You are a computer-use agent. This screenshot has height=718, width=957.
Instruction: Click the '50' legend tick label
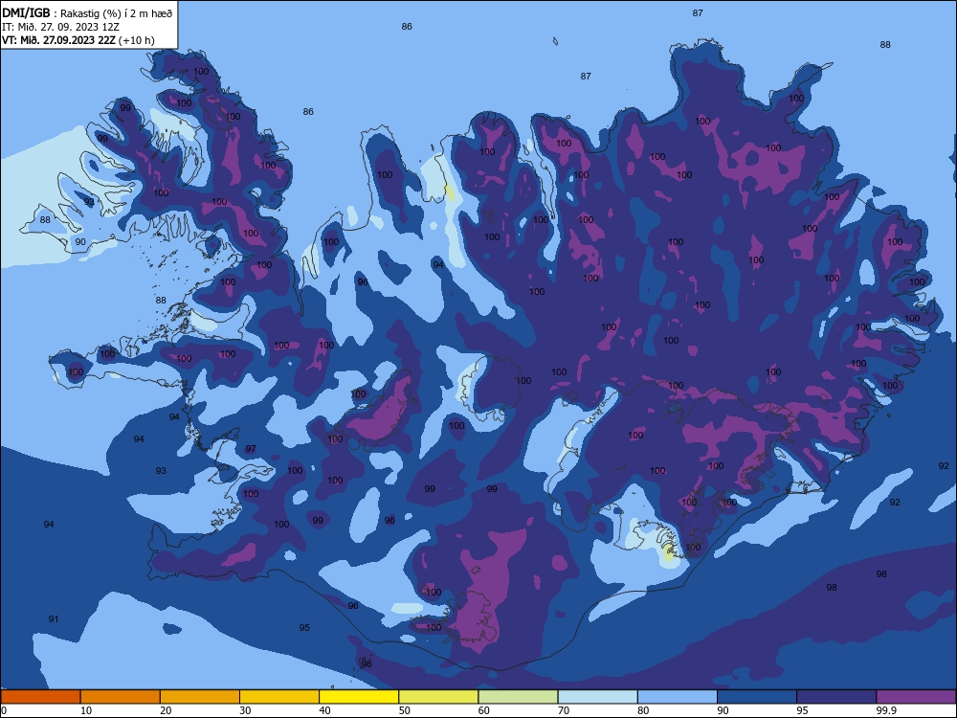(x=404, y=710)
